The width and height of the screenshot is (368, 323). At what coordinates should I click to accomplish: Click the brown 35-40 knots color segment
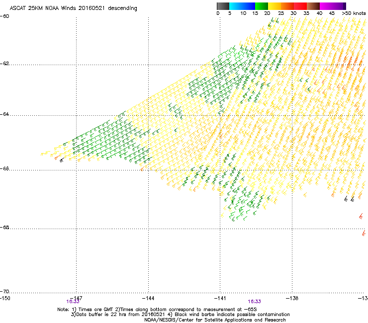(x=313, y=6)
